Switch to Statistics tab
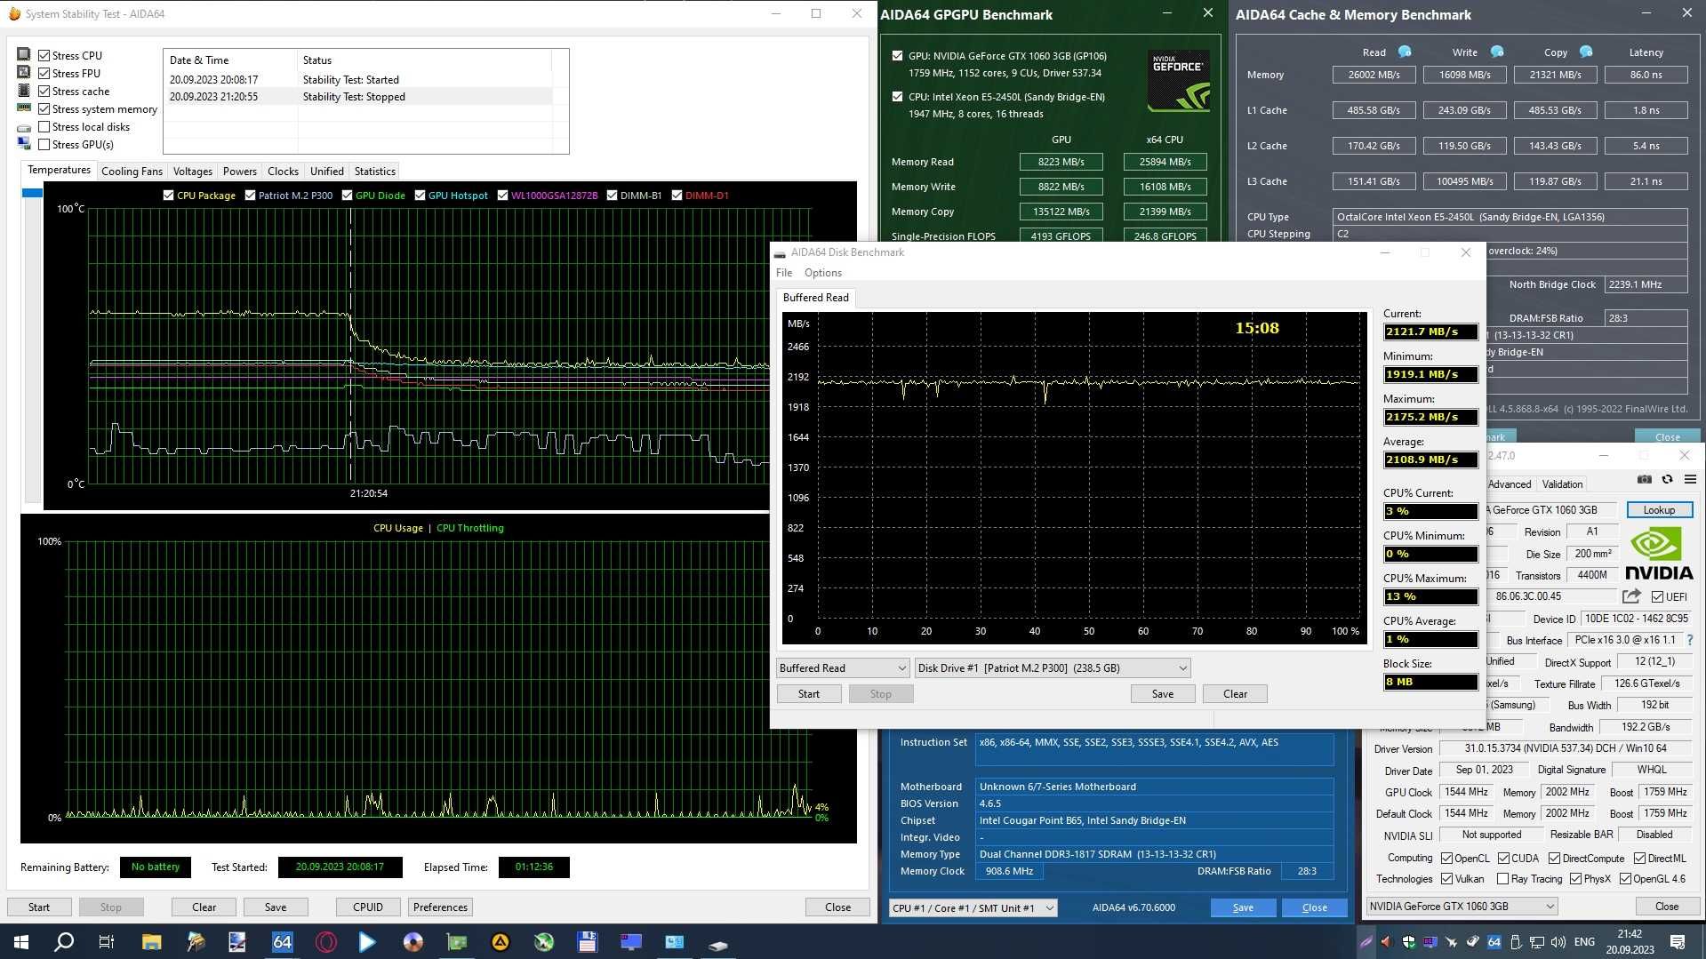1706x959 pixels. 375,171
